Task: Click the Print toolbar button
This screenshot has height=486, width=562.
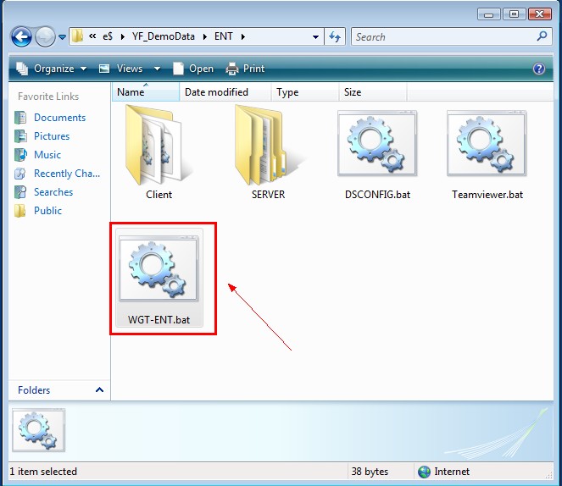Action: point(246,69)
